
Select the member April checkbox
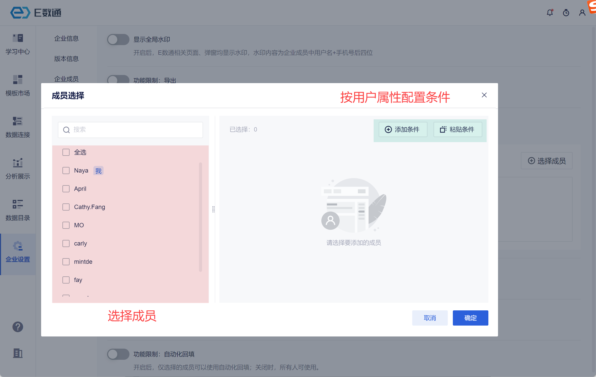point(66,189)
